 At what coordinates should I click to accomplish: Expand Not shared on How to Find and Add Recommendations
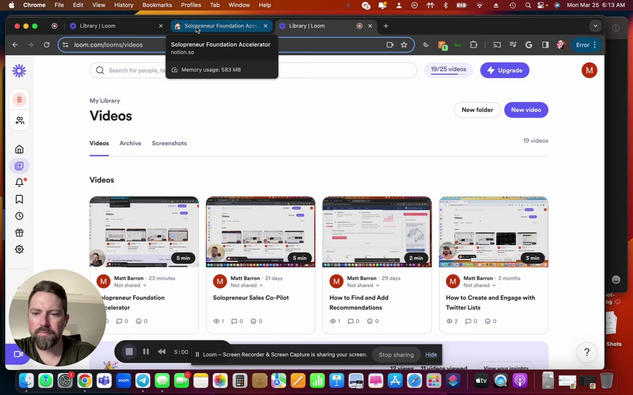363,285
